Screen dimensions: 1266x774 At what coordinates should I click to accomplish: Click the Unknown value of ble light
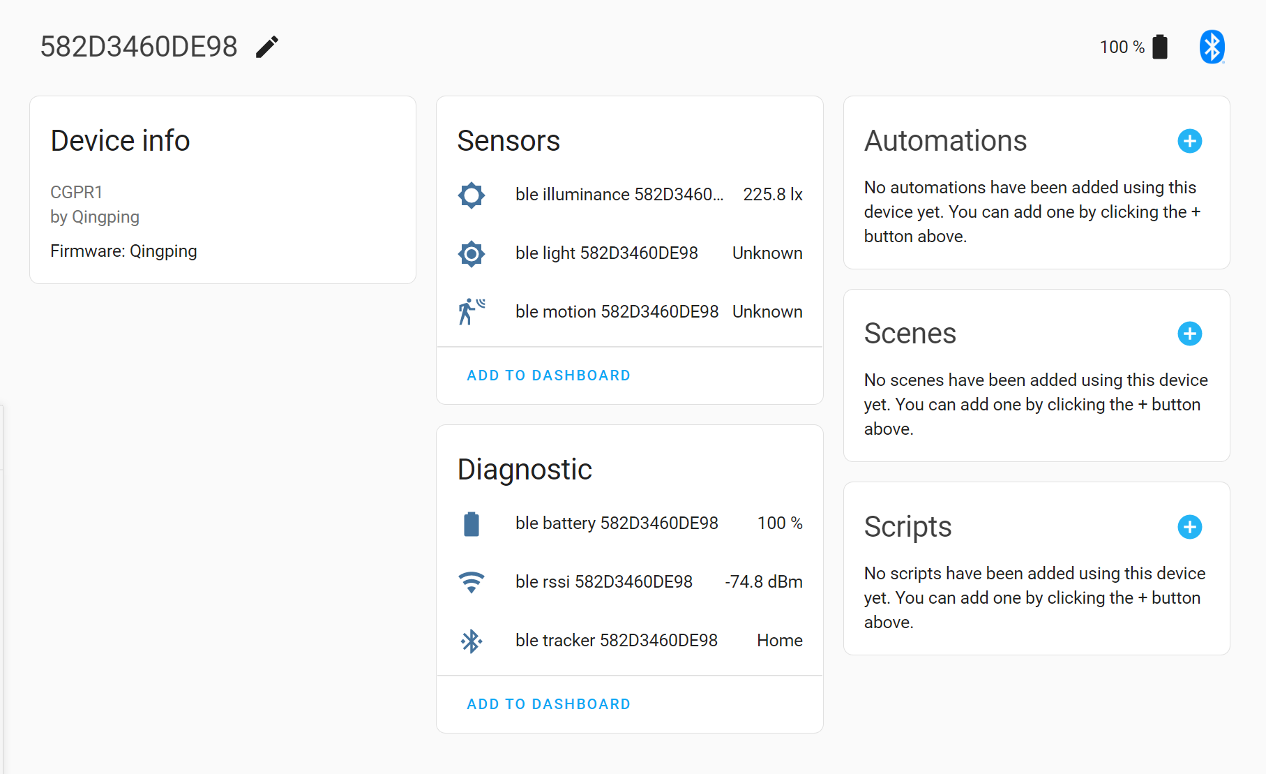(x=767, y=253)
